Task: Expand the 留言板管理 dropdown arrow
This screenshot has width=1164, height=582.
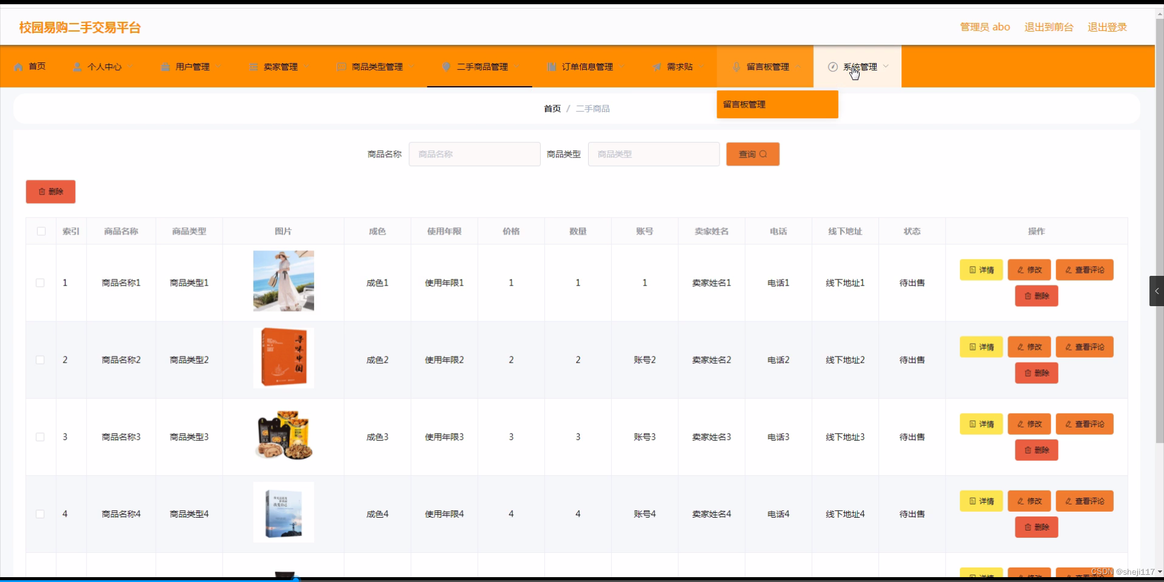Action: 798,67
